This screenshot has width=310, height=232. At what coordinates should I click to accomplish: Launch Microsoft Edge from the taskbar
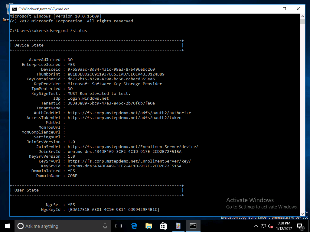[x=134, y=226]
